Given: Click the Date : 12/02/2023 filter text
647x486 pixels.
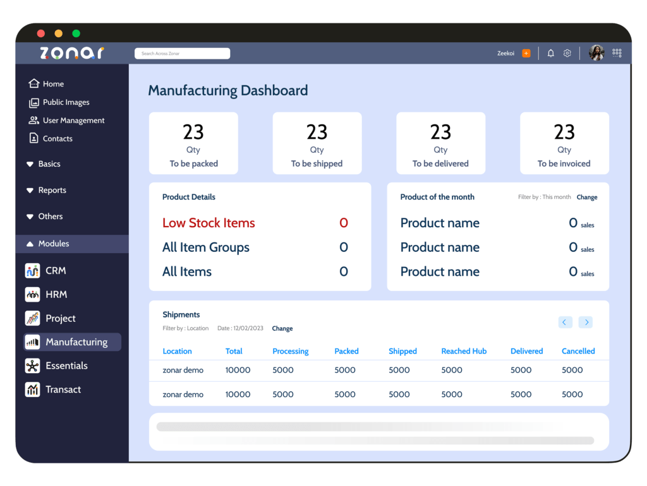Looking at the screenshot, I should pos(240,328).
